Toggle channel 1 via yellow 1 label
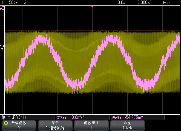The height and width of the screenshot is (131, 181). pyautogui.click(x=2, y=2)
